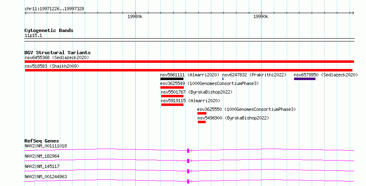Viewport: 366px width, 186px height.
Task: Select the 11p15.1 band label
Action: pyautogui.click(x=33, y=36)
